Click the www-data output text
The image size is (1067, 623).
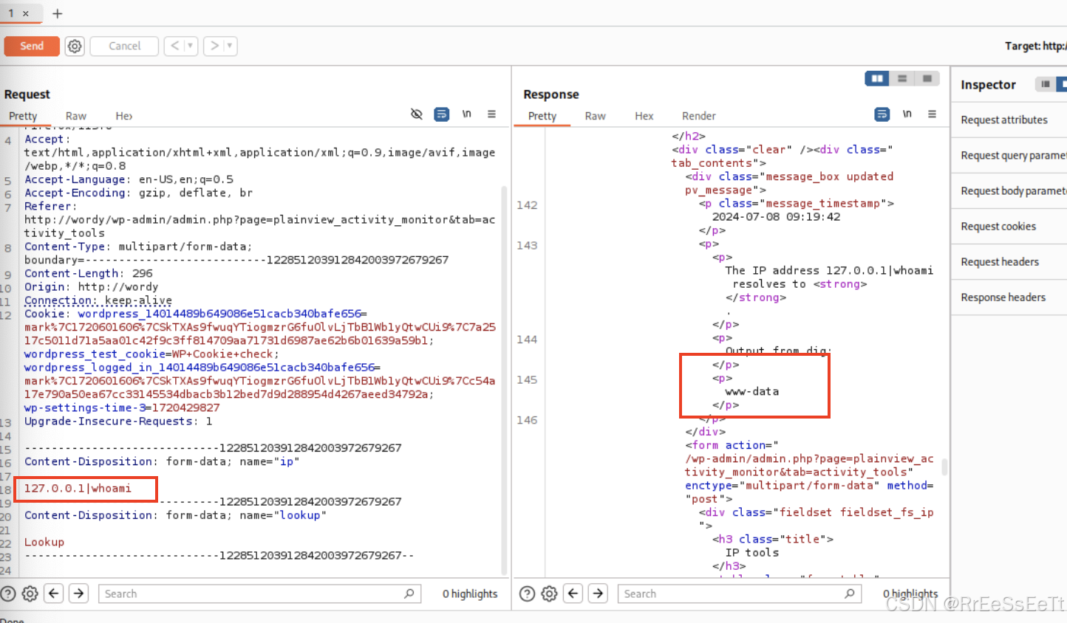(x=752, y=391)
